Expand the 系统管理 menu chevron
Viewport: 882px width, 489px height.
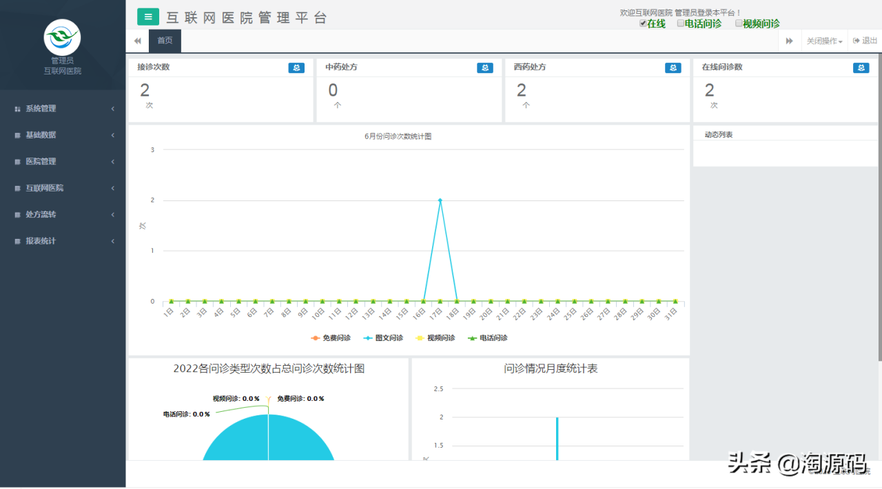(x=112, y=109)
